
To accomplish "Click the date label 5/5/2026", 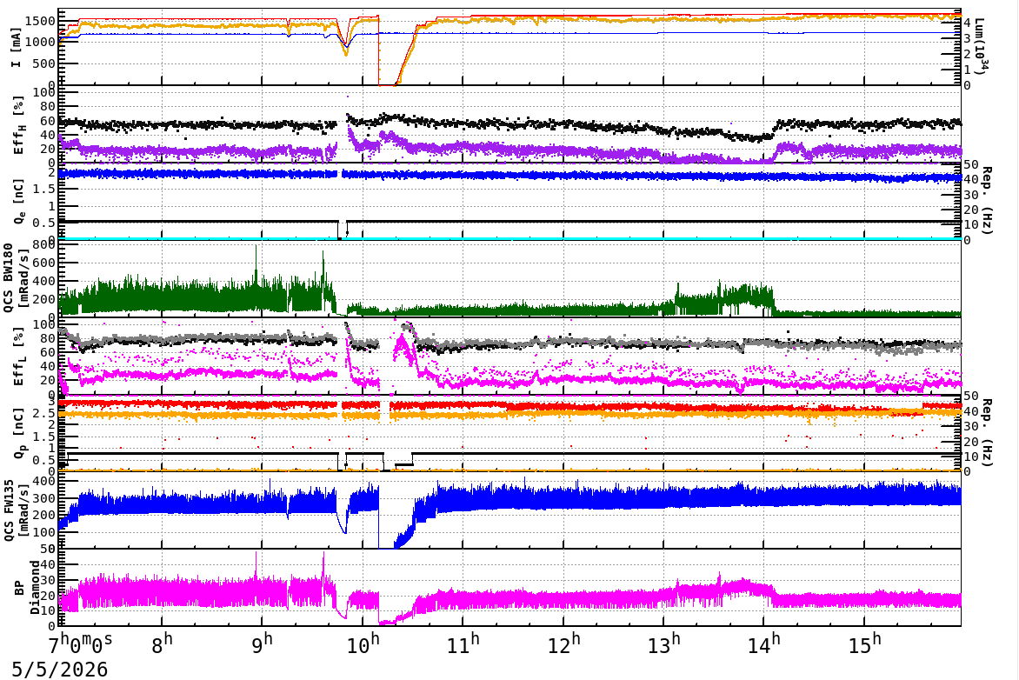I will pyautogui.click(x=60, y=669).
